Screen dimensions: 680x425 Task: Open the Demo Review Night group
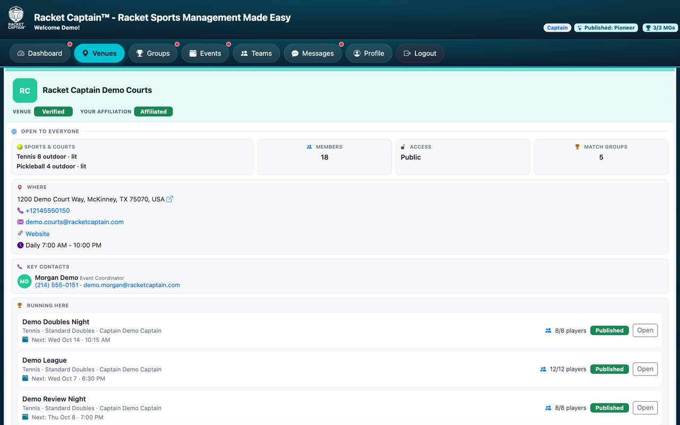pos(645,408)
